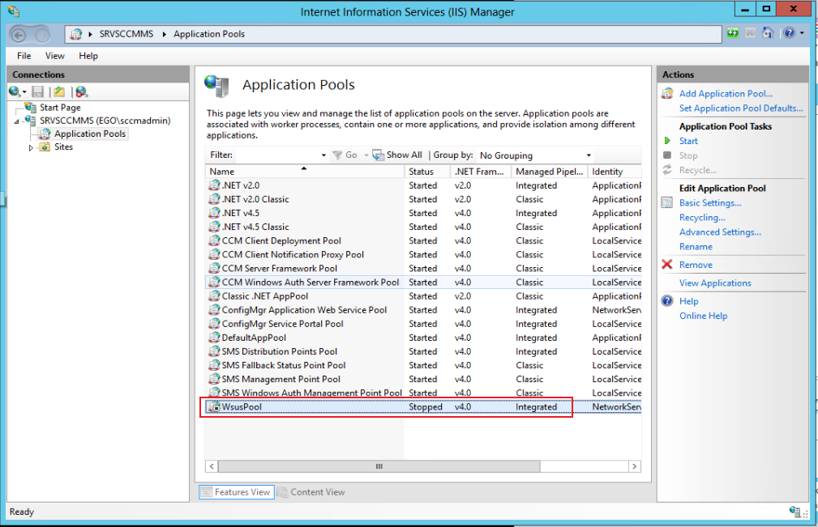This screenshot has height=527, width=818.
Task: Click the WsusPool stopped pool icon
Action: pyautogui.click(x=214, y=406)
